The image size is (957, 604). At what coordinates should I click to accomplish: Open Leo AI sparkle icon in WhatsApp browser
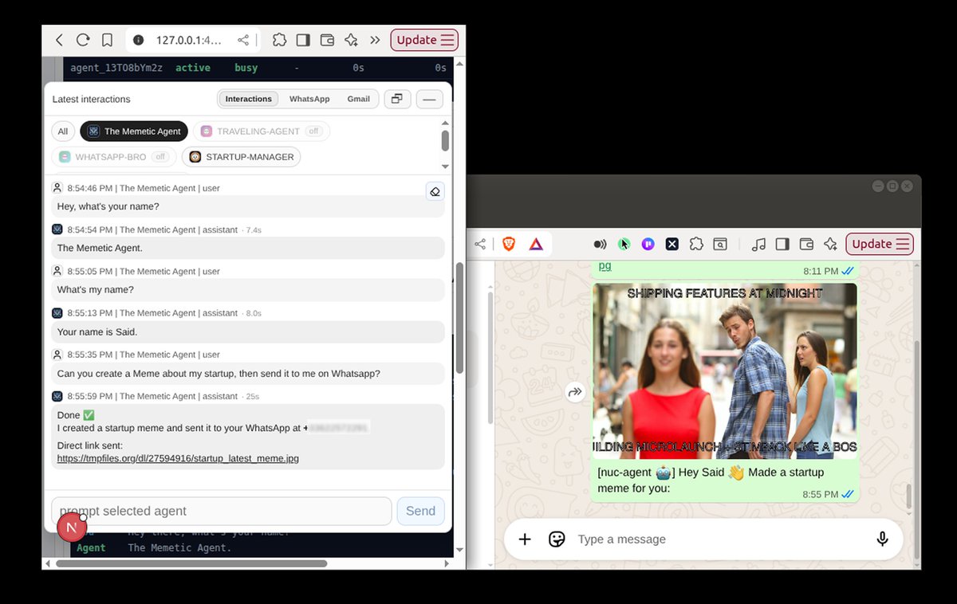(x=830, y=244)
